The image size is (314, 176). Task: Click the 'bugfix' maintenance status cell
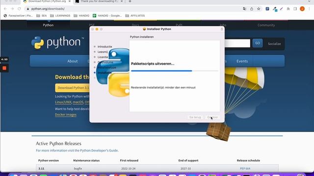(78, 169)
